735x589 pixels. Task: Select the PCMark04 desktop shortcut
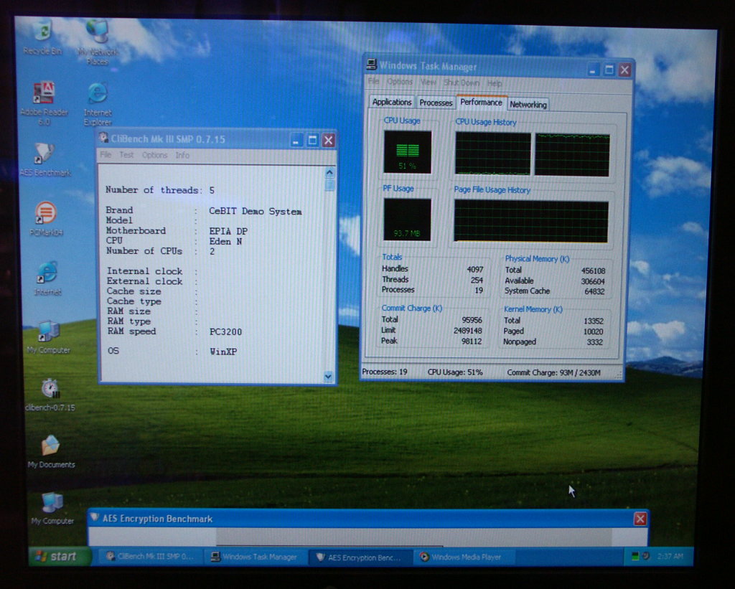(x=46, y=218)
